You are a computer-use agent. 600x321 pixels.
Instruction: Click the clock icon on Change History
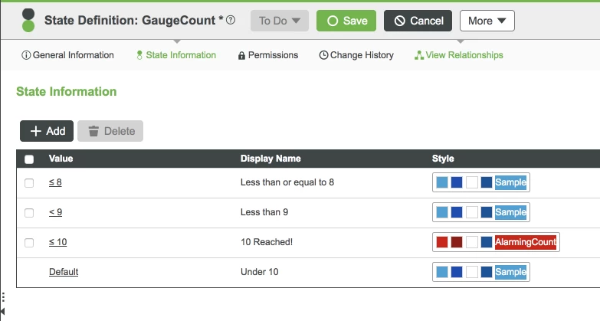click(323, 55)
